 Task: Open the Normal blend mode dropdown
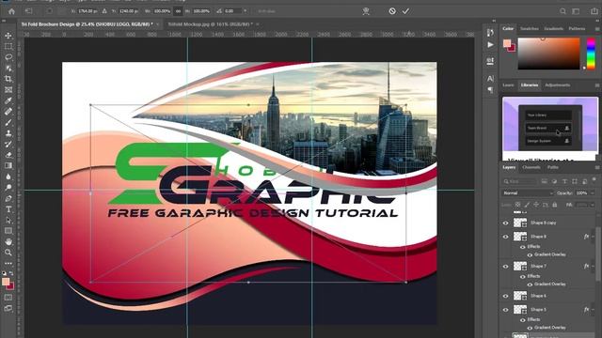(528, 193)
